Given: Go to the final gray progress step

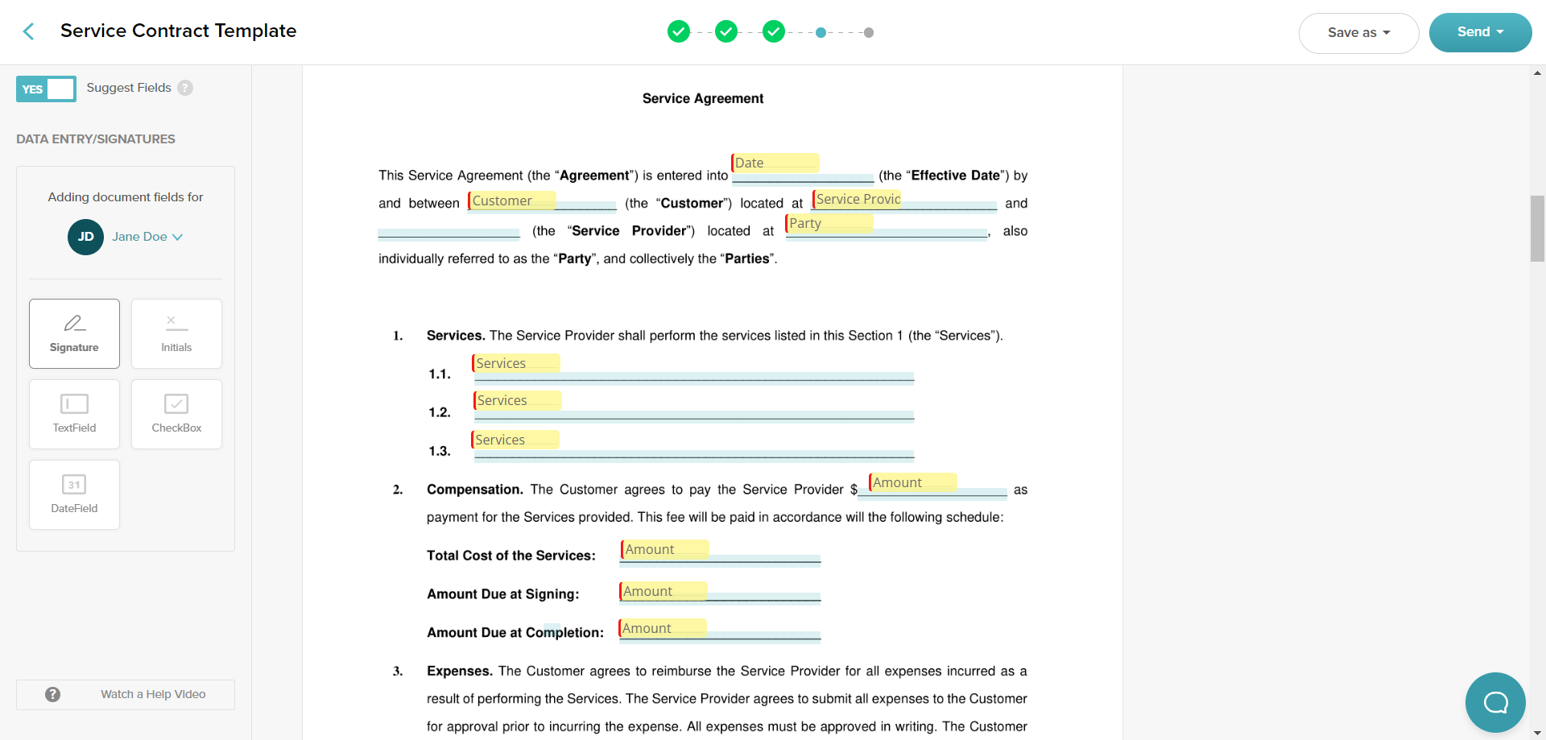Looking at the screenshot, I should pyautogui.click(x=869, y=33).
